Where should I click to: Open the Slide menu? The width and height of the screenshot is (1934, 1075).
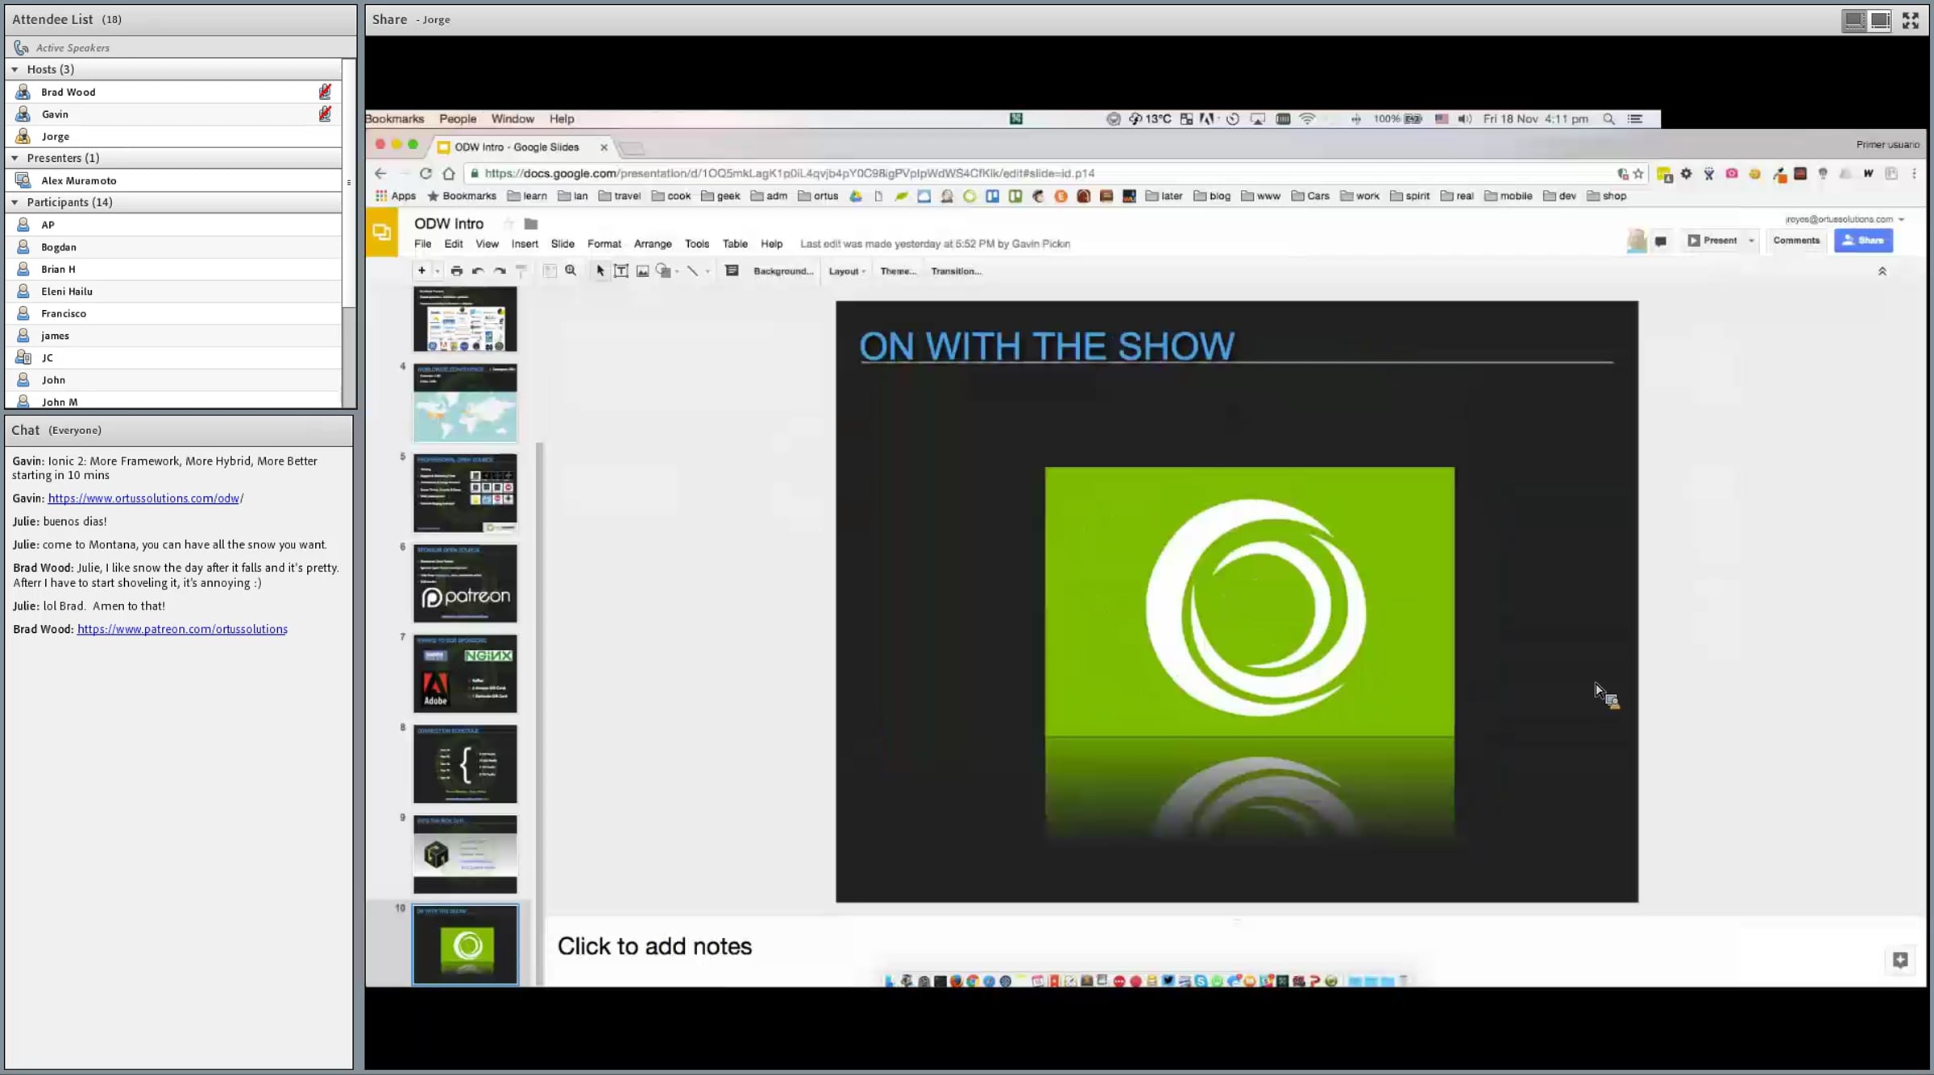point(562,244)
